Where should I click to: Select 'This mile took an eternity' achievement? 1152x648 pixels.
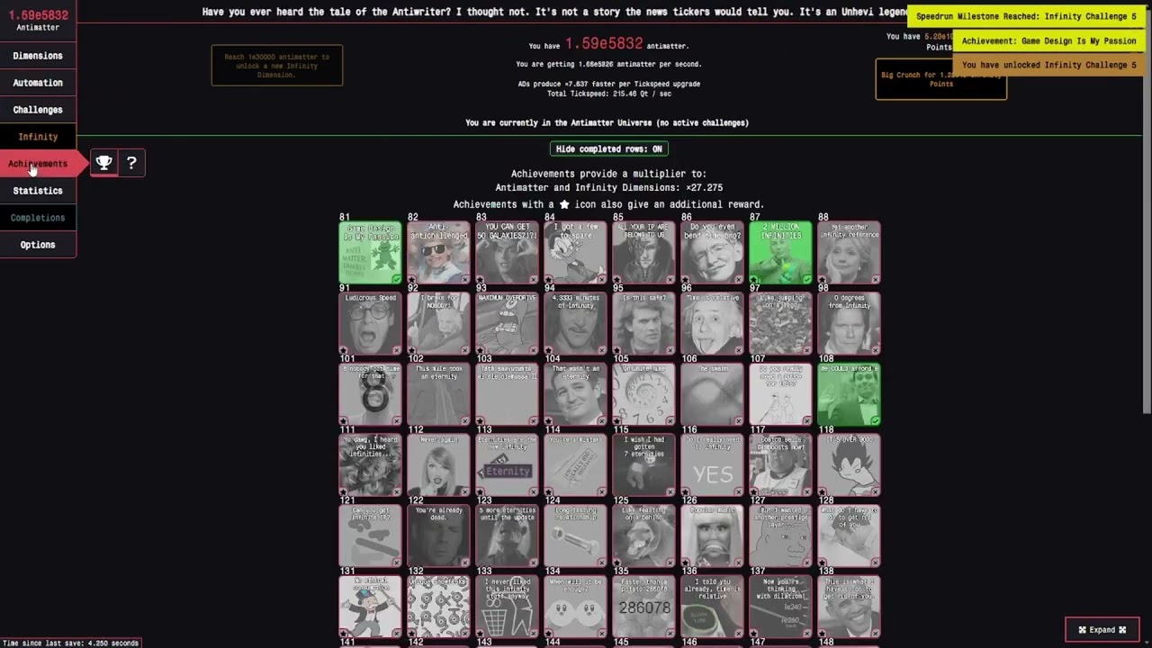point(438,395)
